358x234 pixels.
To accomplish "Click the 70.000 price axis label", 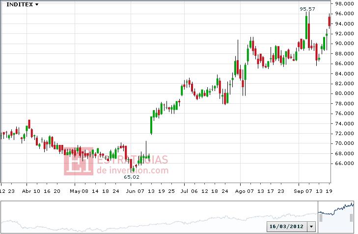I will point(344,143).
